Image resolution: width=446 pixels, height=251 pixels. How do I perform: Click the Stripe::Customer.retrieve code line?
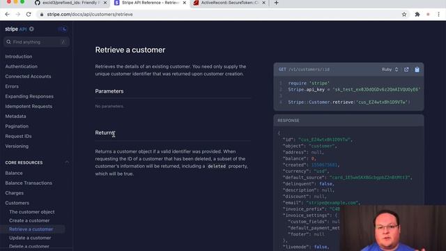[x=349, y=102]
